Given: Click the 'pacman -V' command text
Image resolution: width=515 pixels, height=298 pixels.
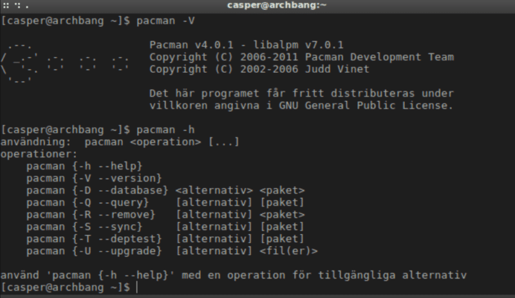Looking at the screenshot, I should 165,21.
